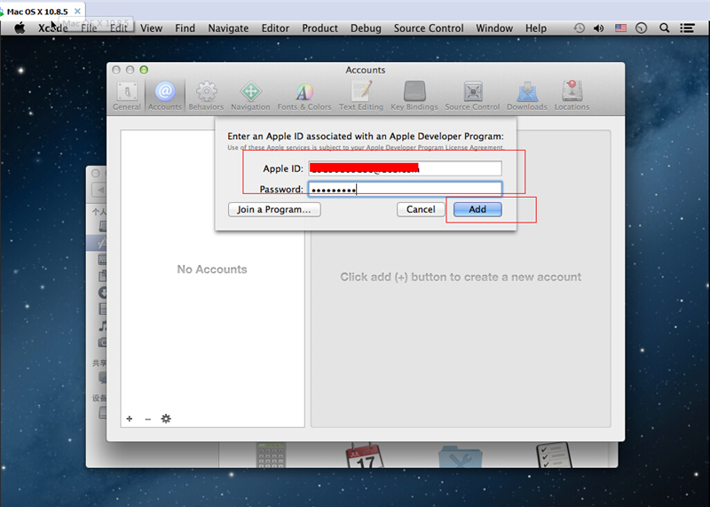The height and width of the screenshot is (507, 710).
Task: Open the Source Control menu
Action: [x=429, y=28]
